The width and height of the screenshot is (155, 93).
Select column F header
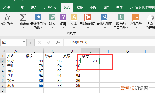109,51
